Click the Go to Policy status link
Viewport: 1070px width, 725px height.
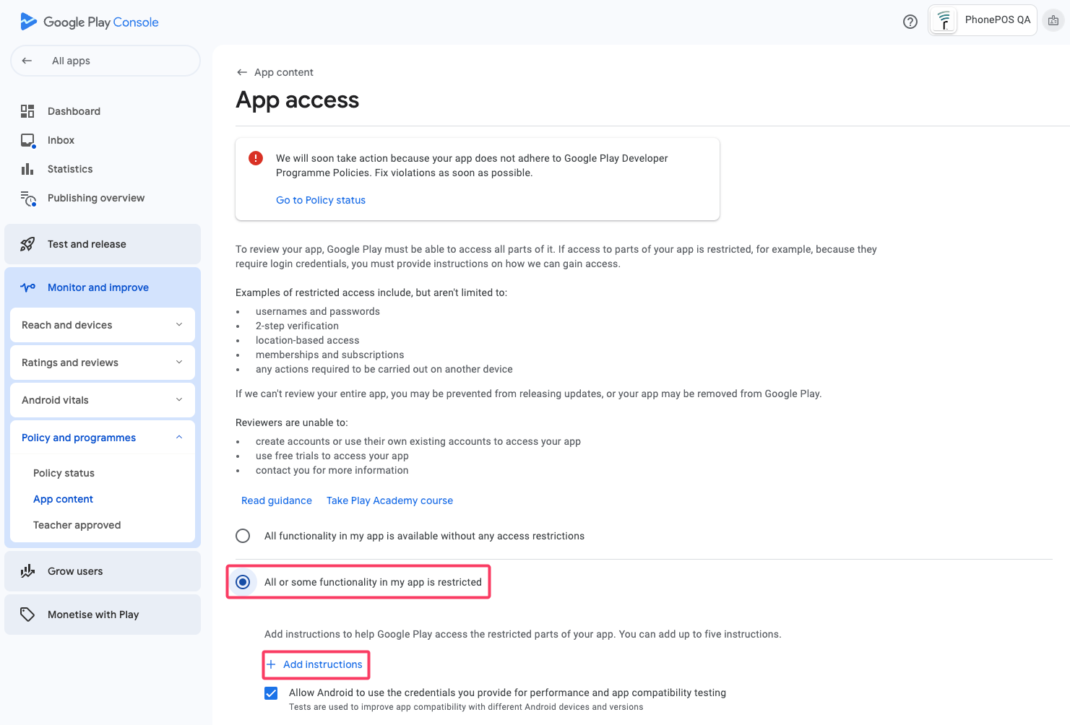(321, 200)
